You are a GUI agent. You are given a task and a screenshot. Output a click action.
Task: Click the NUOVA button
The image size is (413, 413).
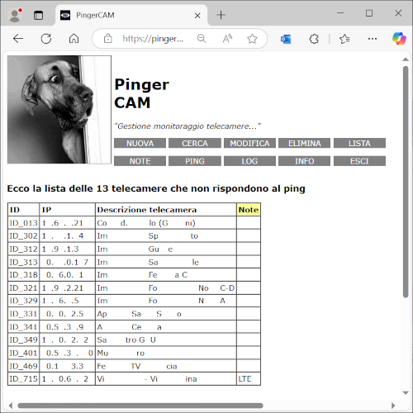[x=140, y=143]
